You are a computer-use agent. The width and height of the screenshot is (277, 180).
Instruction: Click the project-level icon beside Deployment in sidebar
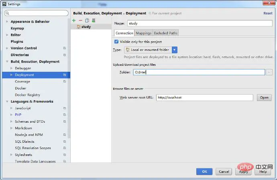click(x=65, y=75)
